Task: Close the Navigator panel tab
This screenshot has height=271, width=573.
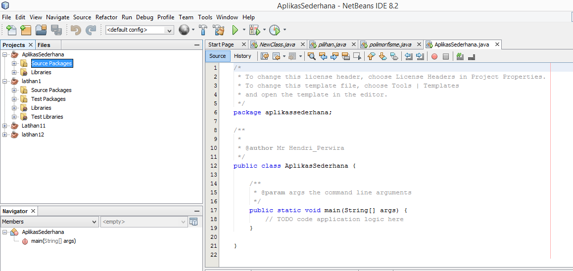Action: (33, 211)
